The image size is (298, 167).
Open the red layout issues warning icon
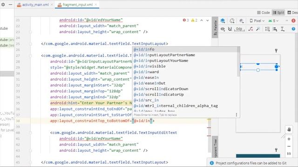pyautogui.click(x=293, y=20)
